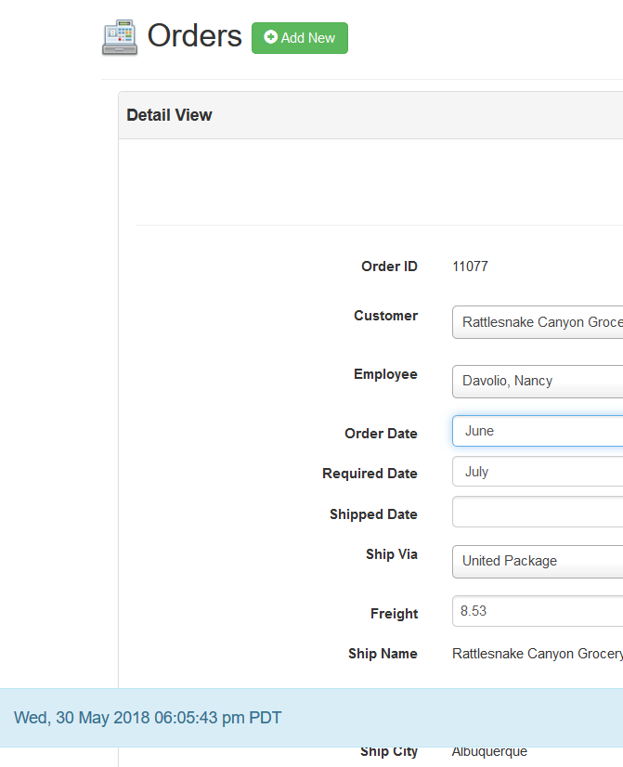Select the Ship Name text Rattlesnake Canyon Grocery
Screen dimensions: 623x767
pyautogui.click(x=537, y=654)
